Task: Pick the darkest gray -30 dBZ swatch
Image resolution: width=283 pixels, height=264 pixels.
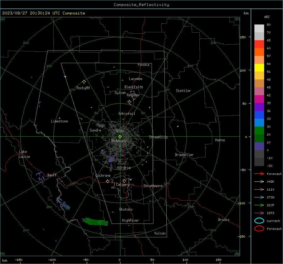Action: point(259,162)
